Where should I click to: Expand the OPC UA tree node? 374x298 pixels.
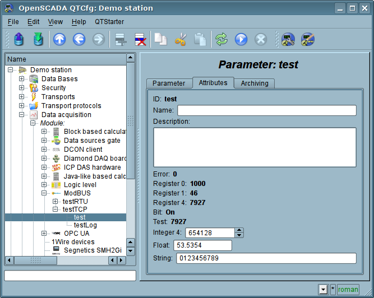[44, 233]
